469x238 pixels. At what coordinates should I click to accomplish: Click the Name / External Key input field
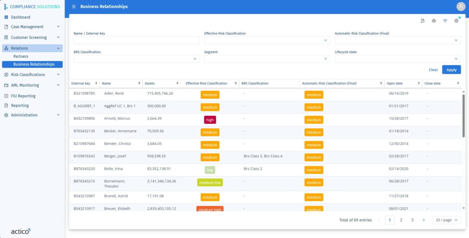tap(136, 40)
